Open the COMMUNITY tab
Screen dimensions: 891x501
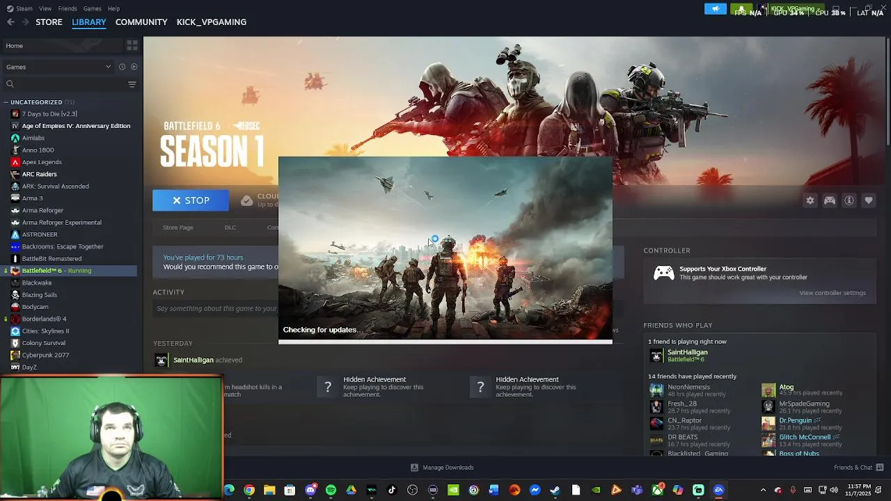coord(141,22)
